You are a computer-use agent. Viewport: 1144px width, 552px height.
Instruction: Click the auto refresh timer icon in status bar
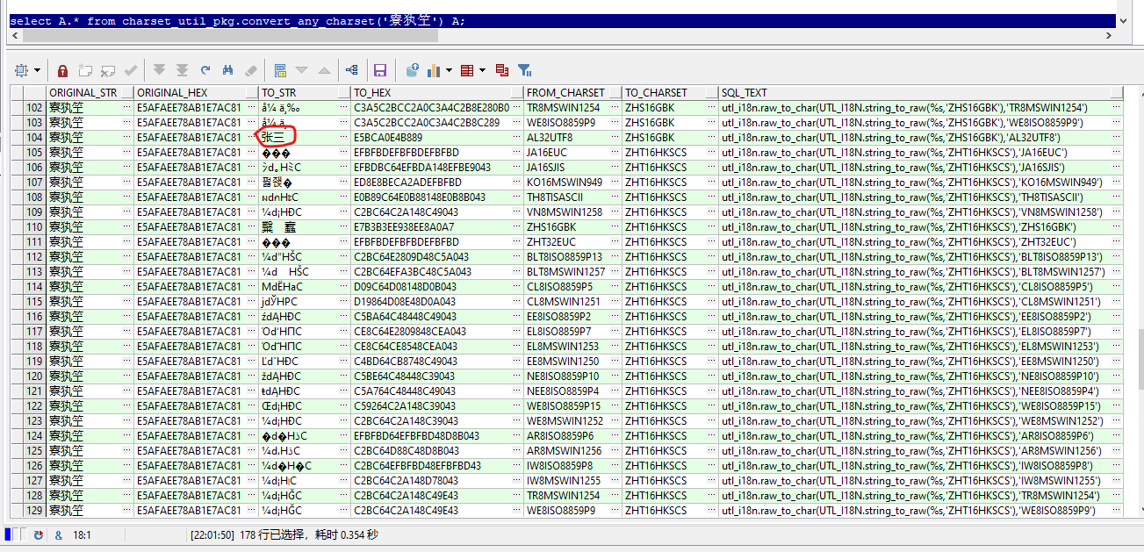pyautogui.click(x=38, y=534)
